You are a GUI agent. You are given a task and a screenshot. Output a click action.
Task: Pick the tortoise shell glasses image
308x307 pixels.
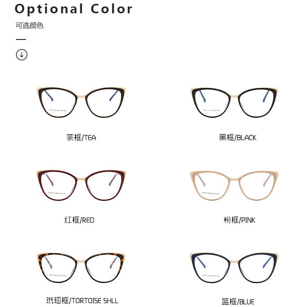click(x=81, y=268)
